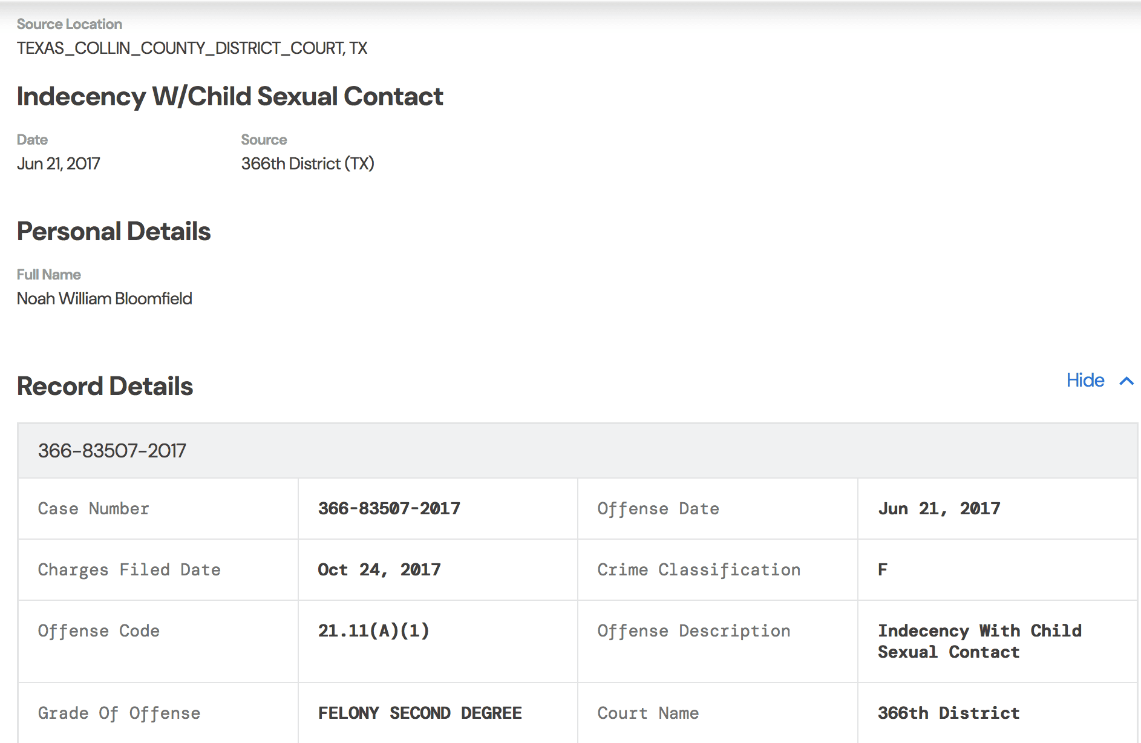
Task: Click the Court Name value 366th District
Action: 949,713
